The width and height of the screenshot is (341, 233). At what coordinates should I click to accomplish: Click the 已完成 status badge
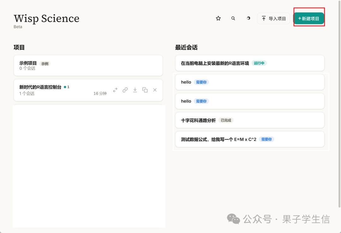tap(226, 120)
